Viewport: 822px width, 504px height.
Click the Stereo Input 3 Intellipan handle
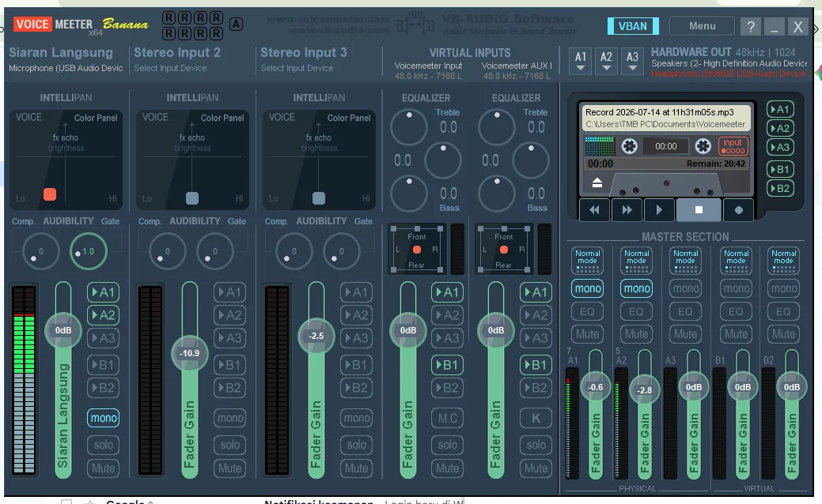319,197
